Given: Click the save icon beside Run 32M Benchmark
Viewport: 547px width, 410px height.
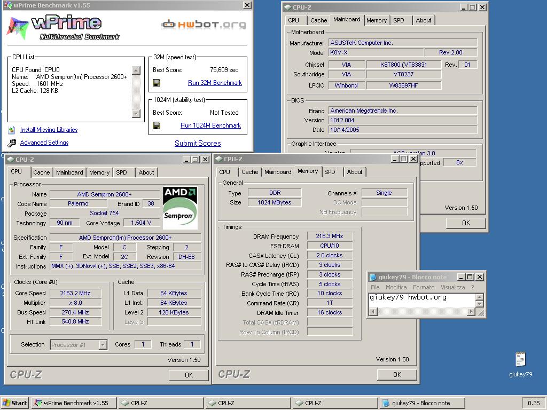Looking at the screenshot, I should coord(157,83).
